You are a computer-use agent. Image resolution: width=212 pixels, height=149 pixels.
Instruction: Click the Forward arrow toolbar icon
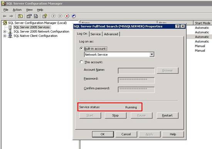(x=11, y=16)
